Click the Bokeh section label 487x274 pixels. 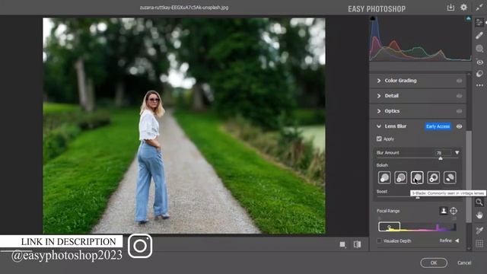click(382, 165)
